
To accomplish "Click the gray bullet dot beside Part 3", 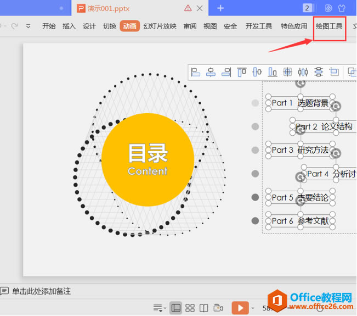I will (255, 150).
